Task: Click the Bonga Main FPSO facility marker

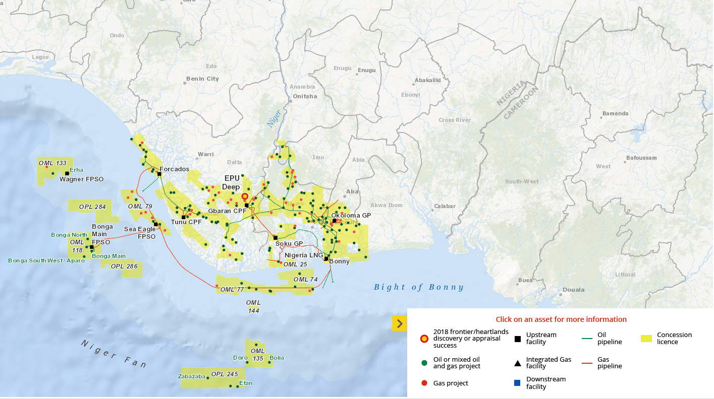Action: pos(91,247)
